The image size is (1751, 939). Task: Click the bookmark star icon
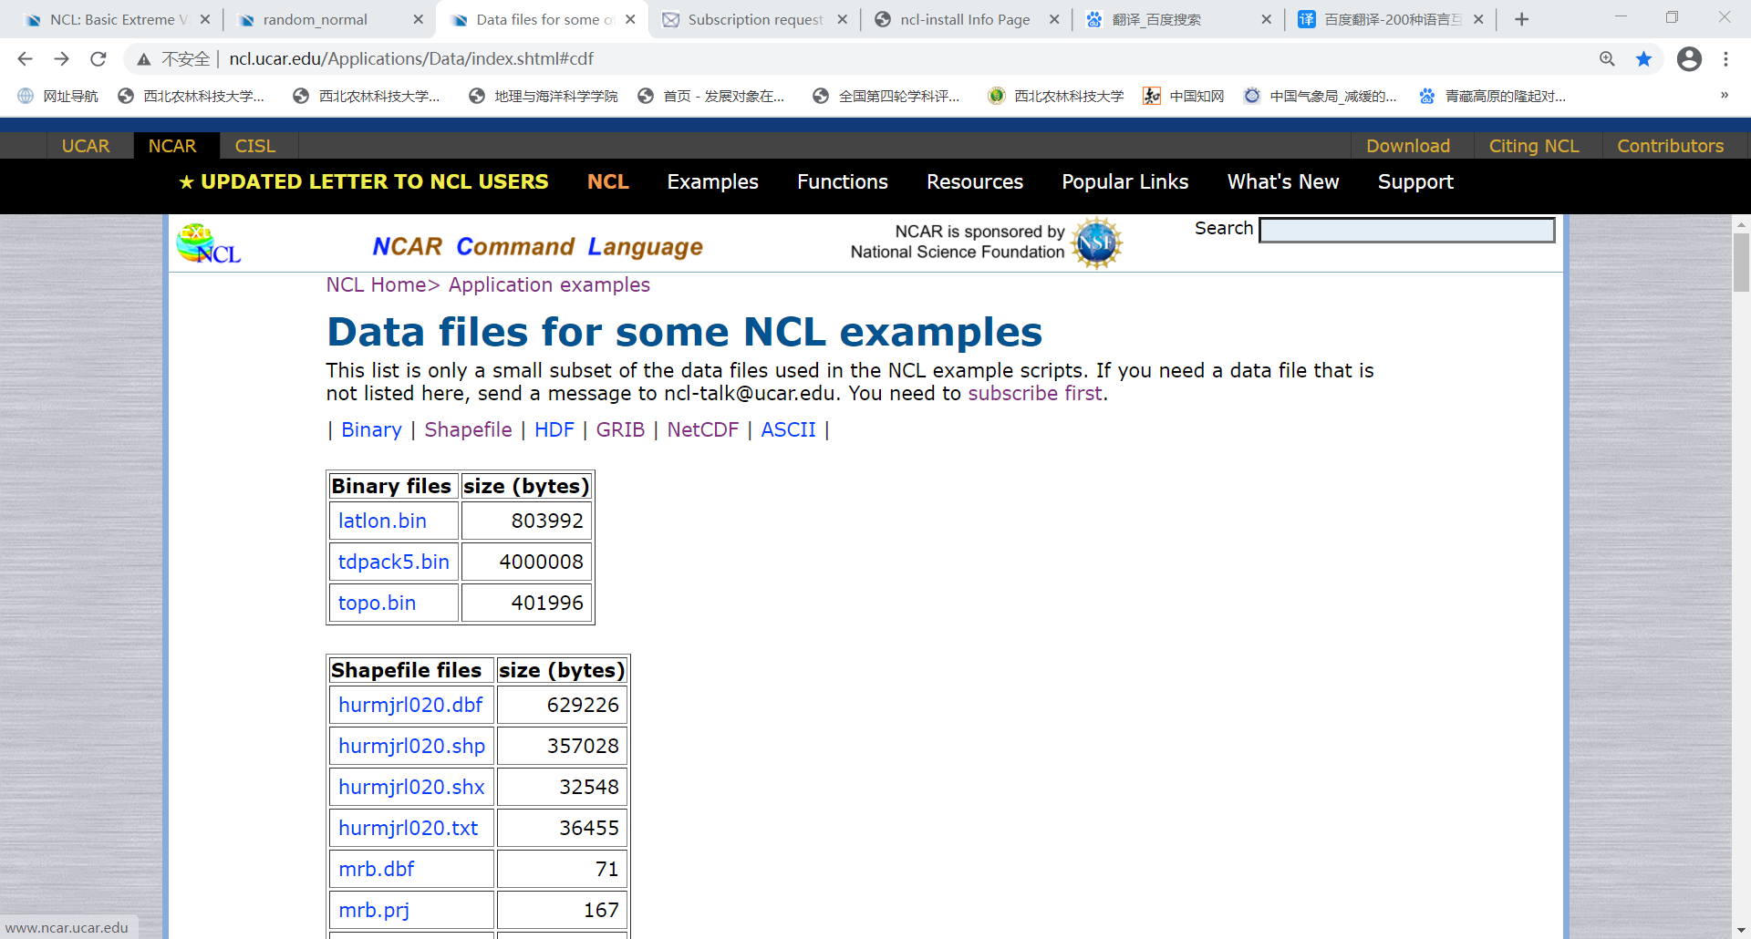coord(1643,59)
